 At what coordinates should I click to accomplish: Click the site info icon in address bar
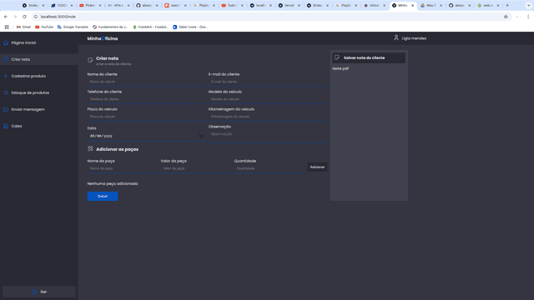[35, 17]
